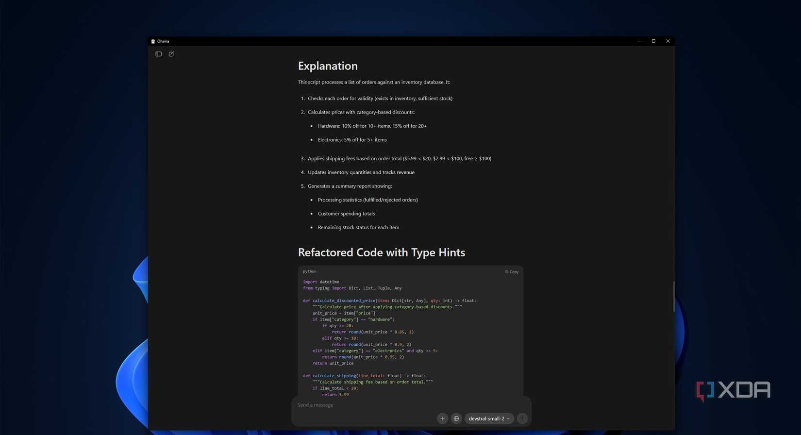
Task: Open the devstral-small-2 model dropdown
Action: click(489, 418)
